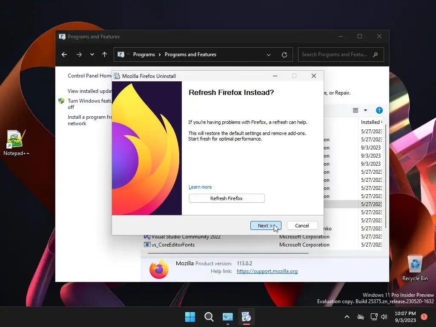Select Microsoft Corporation publisher for vs_CoreEditorFonts
Screen dimensions: 436x327
click(x=304, y=245)
